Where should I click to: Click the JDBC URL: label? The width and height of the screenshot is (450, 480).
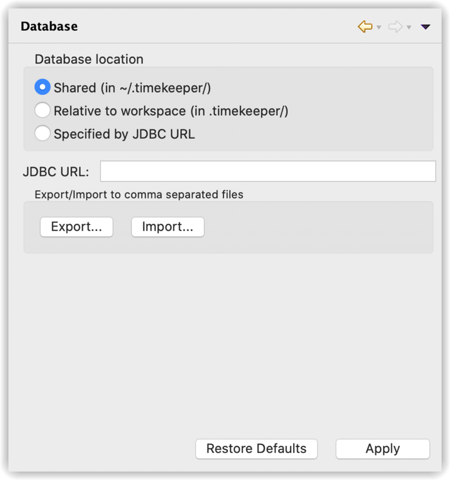coord(56,172)
